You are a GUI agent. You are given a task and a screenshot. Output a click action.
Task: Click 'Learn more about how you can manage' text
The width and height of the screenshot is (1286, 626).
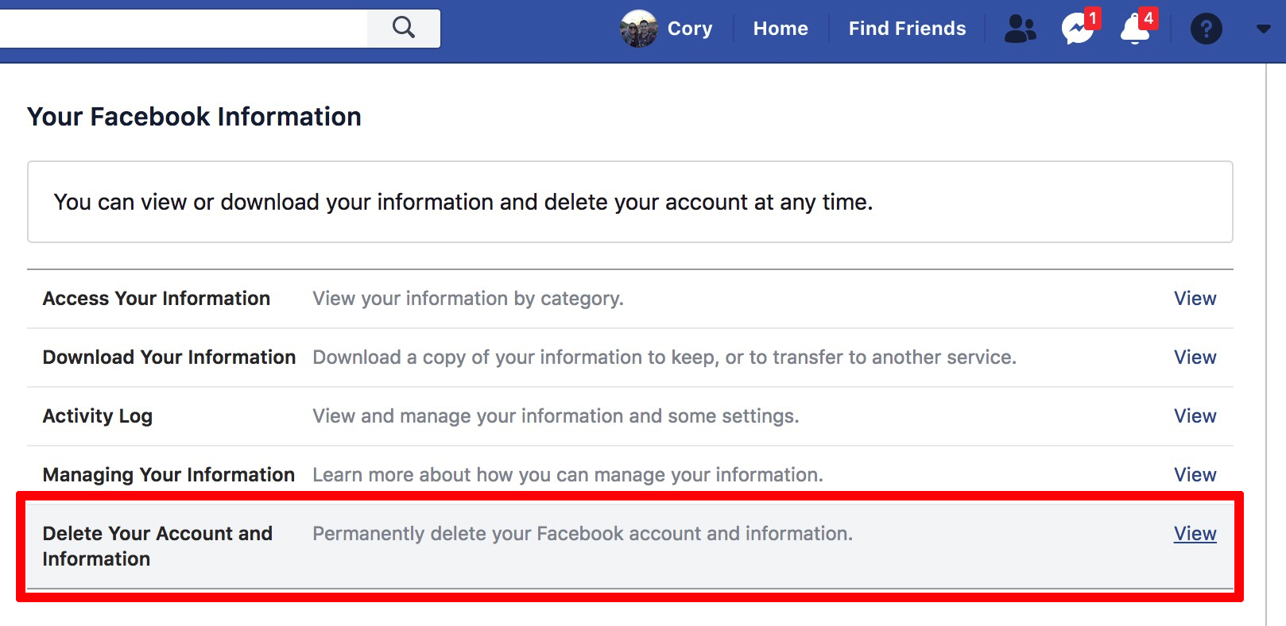click(567, 475)
